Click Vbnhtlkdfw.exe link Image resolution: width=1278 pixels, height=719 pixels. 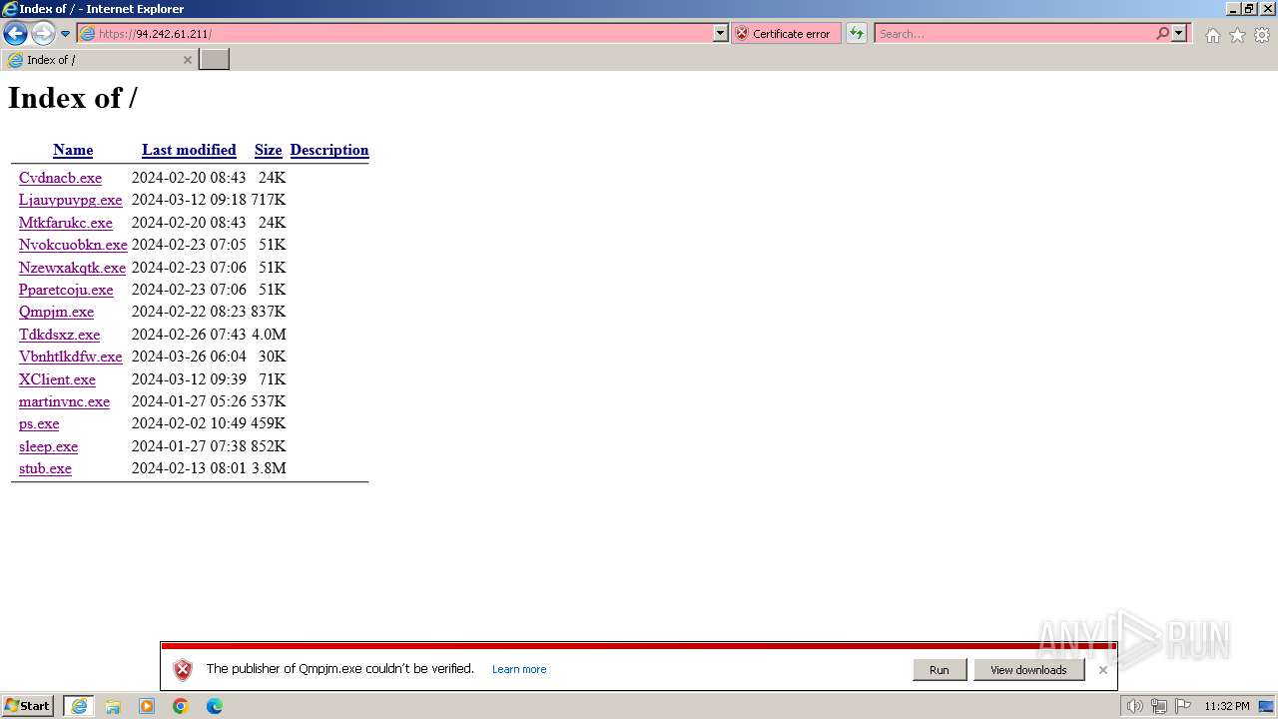(x=70, y=357)
